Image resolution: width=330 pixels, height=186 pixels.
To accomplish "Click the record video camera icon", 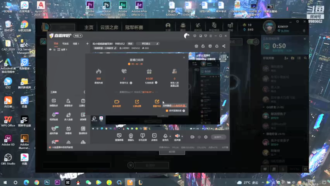I will pos(192,137).
